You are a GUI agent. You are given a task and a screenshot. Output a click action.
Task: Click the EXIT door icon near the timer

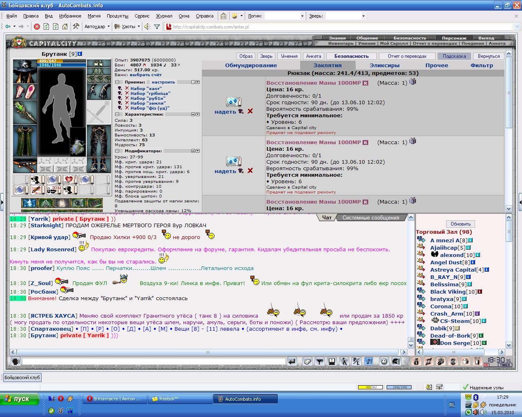coord(477,361)
